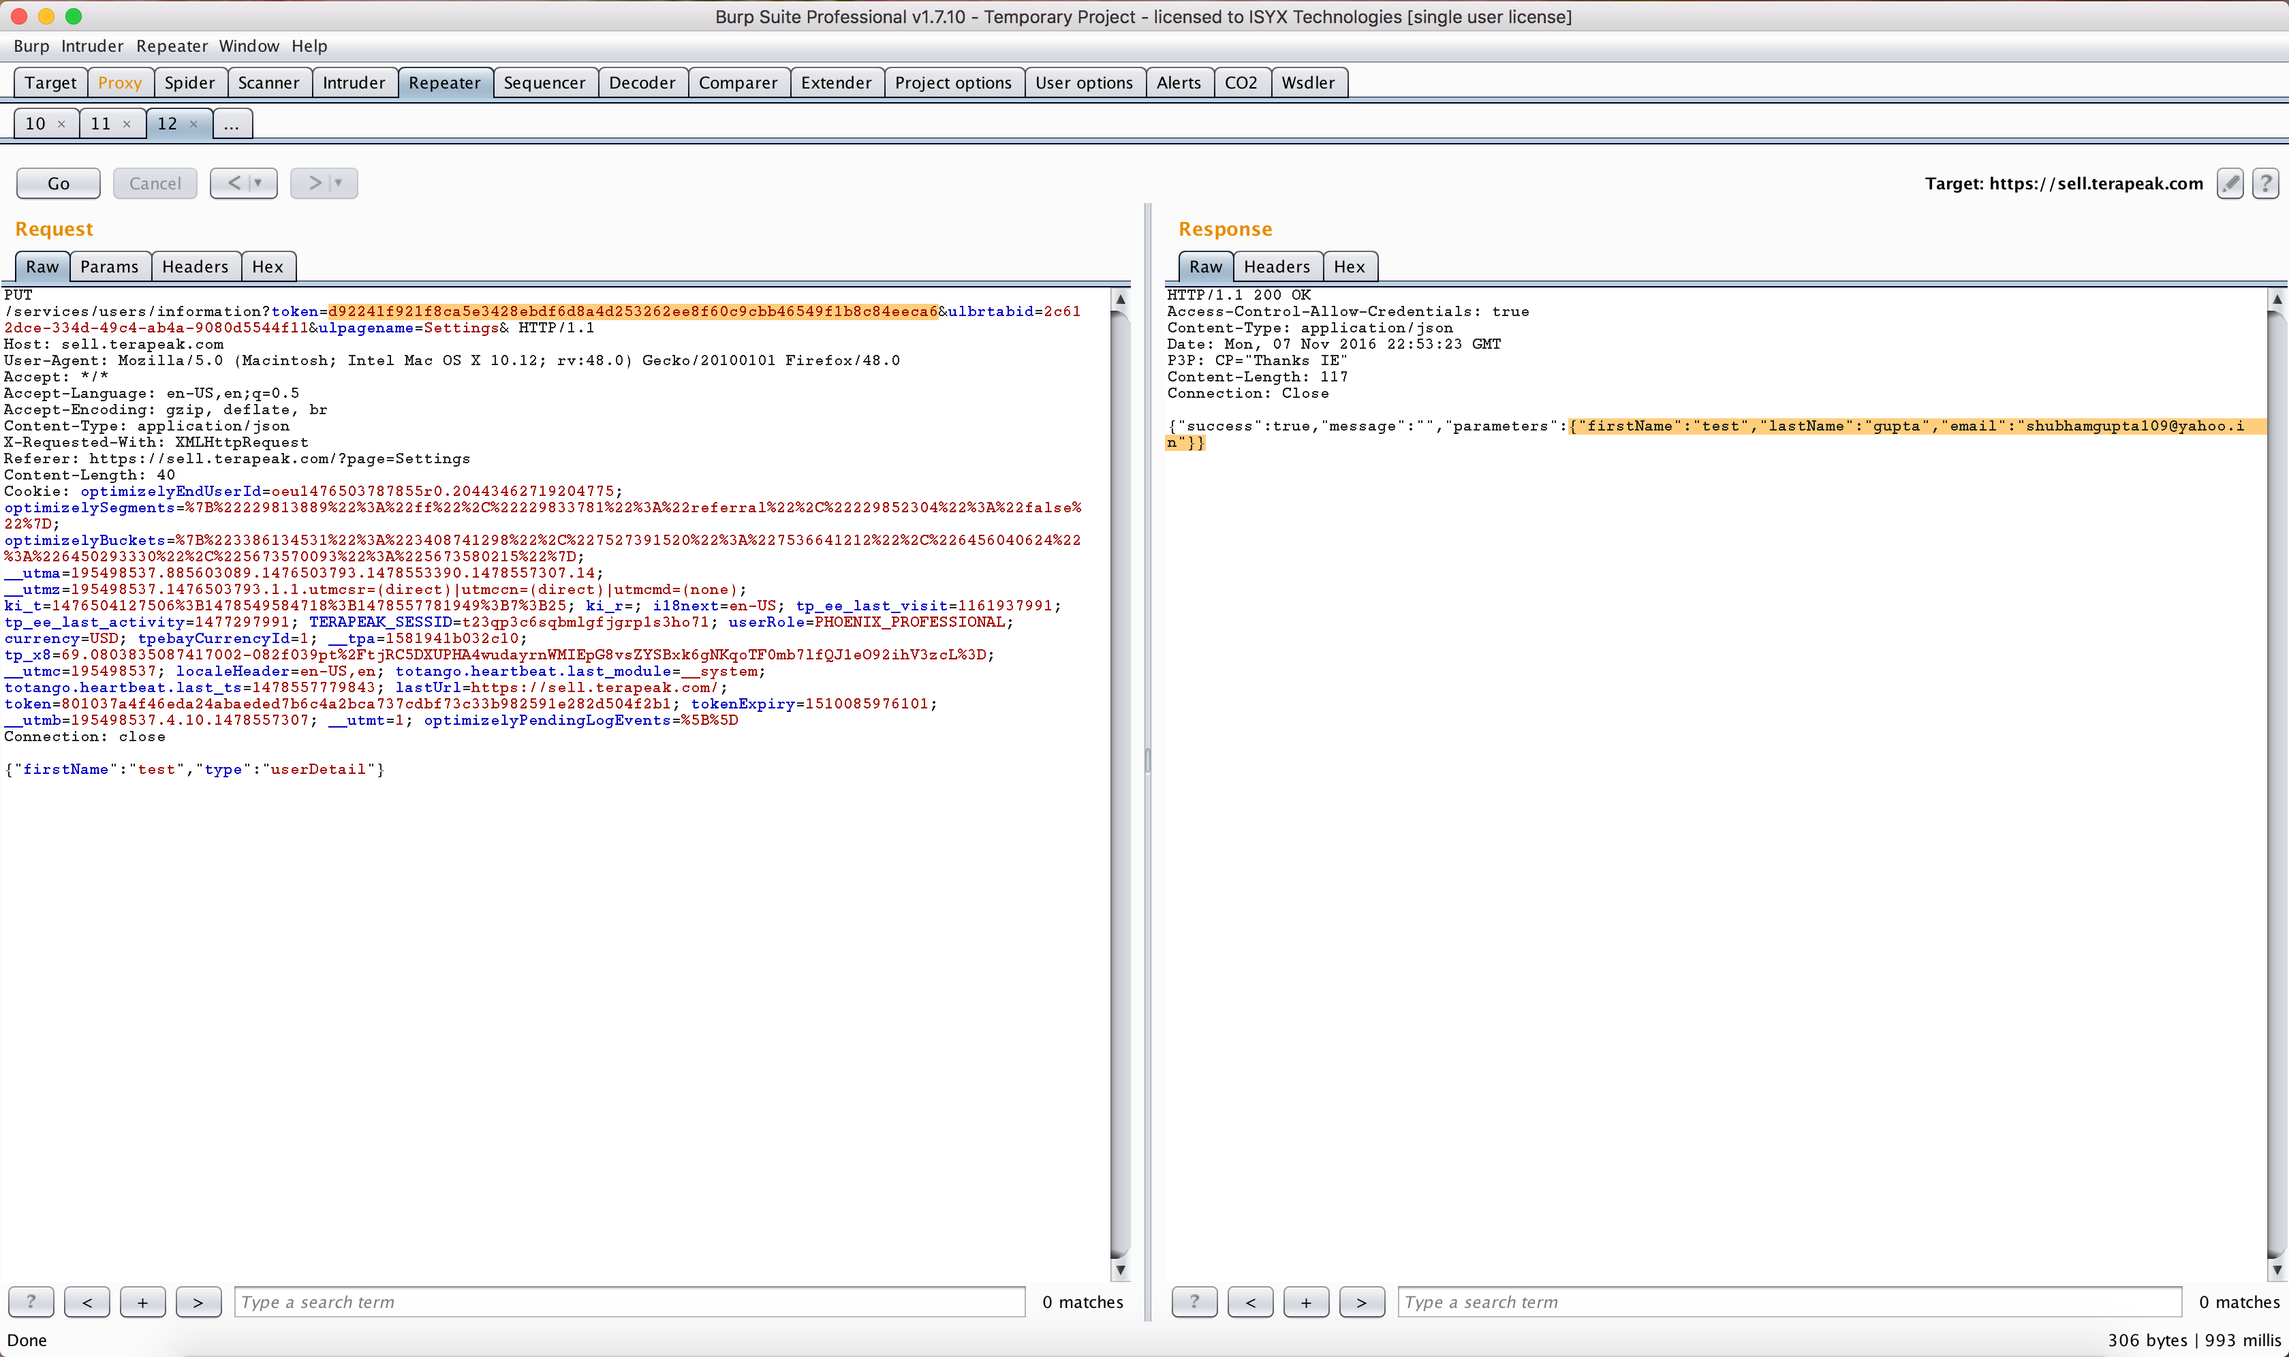Click the request search help icon

31,1301
